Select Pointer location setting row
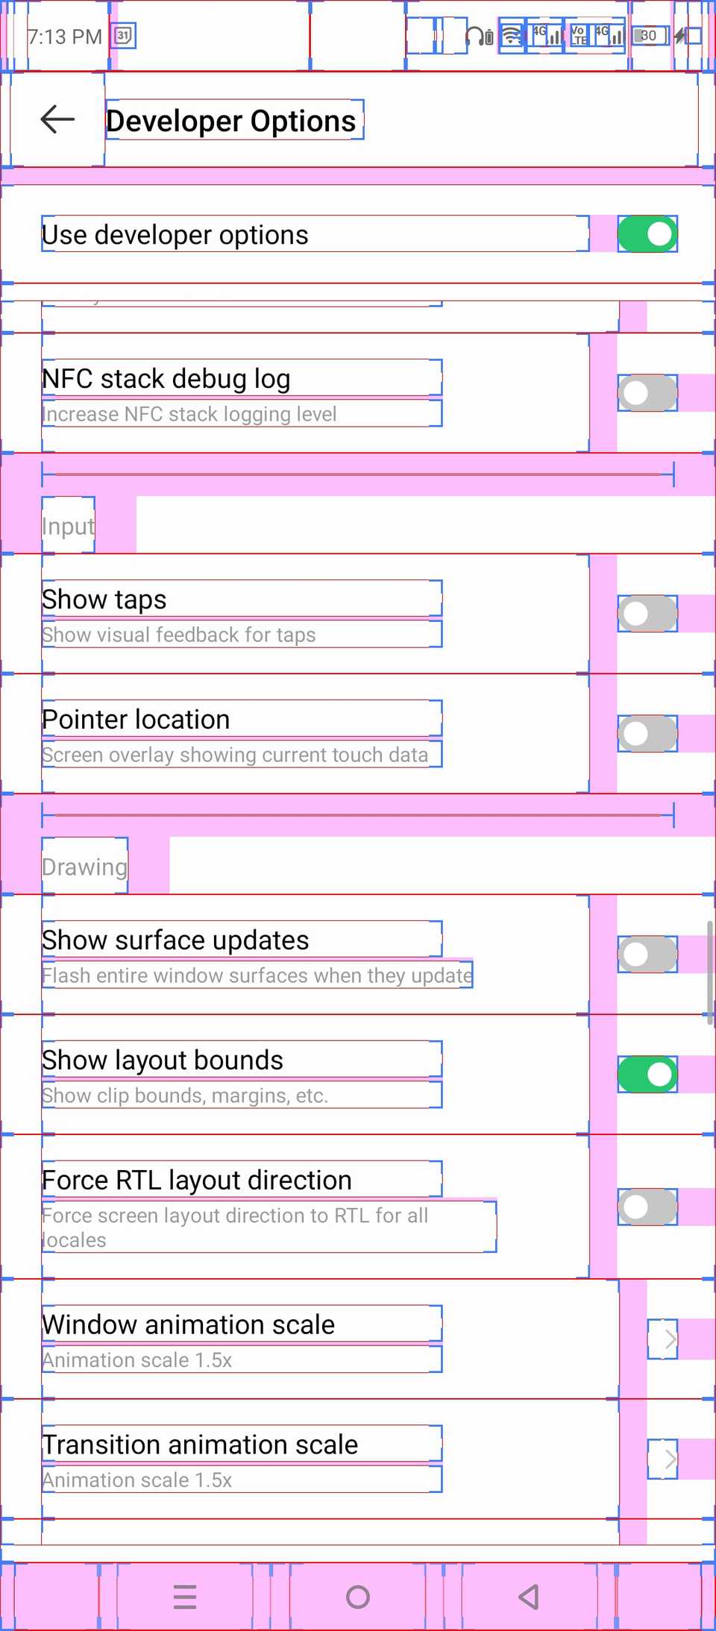Screen dimensions: 716x1631 click(298, 733)
